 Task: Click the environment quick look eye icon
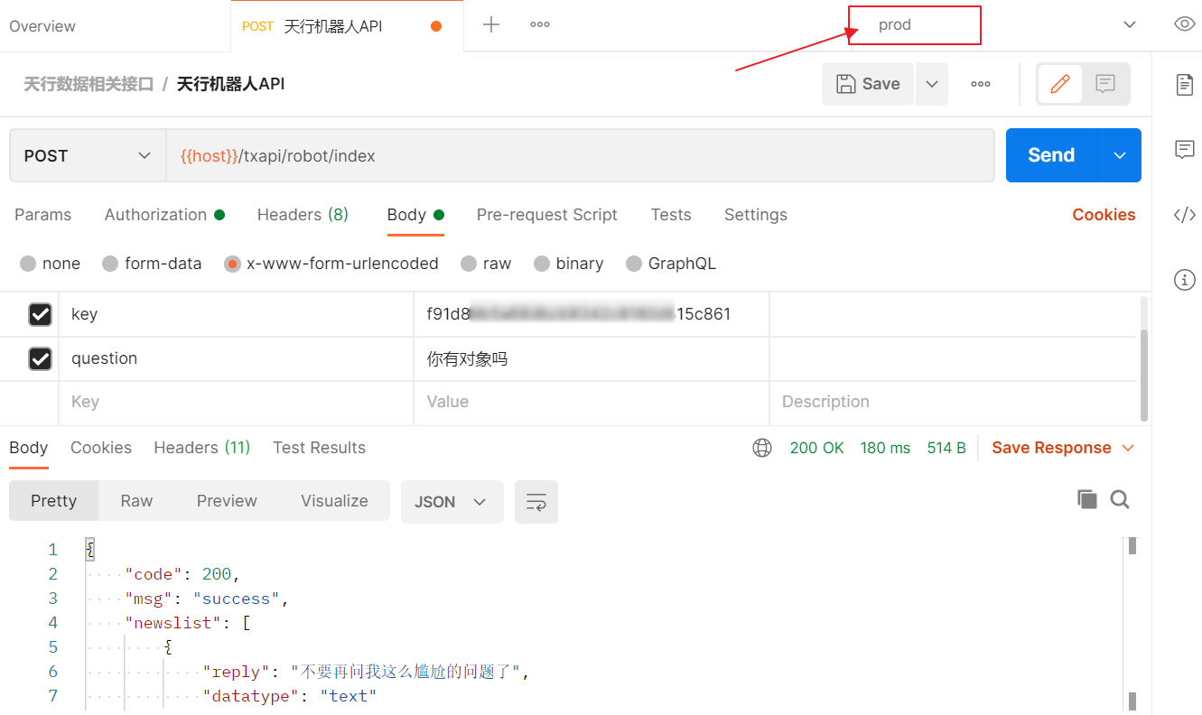point(1184,24)
